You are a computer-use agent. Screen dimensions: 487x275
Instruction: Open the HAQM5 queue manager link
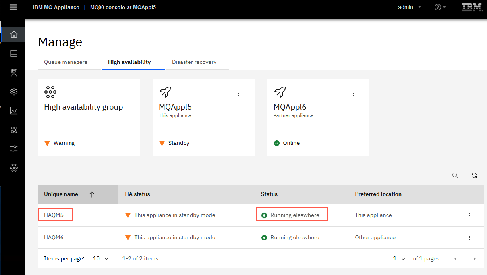tap(54, 215)
